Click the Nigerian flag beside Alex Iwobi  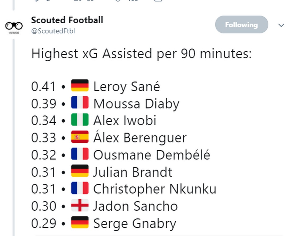tap(80, 120)
